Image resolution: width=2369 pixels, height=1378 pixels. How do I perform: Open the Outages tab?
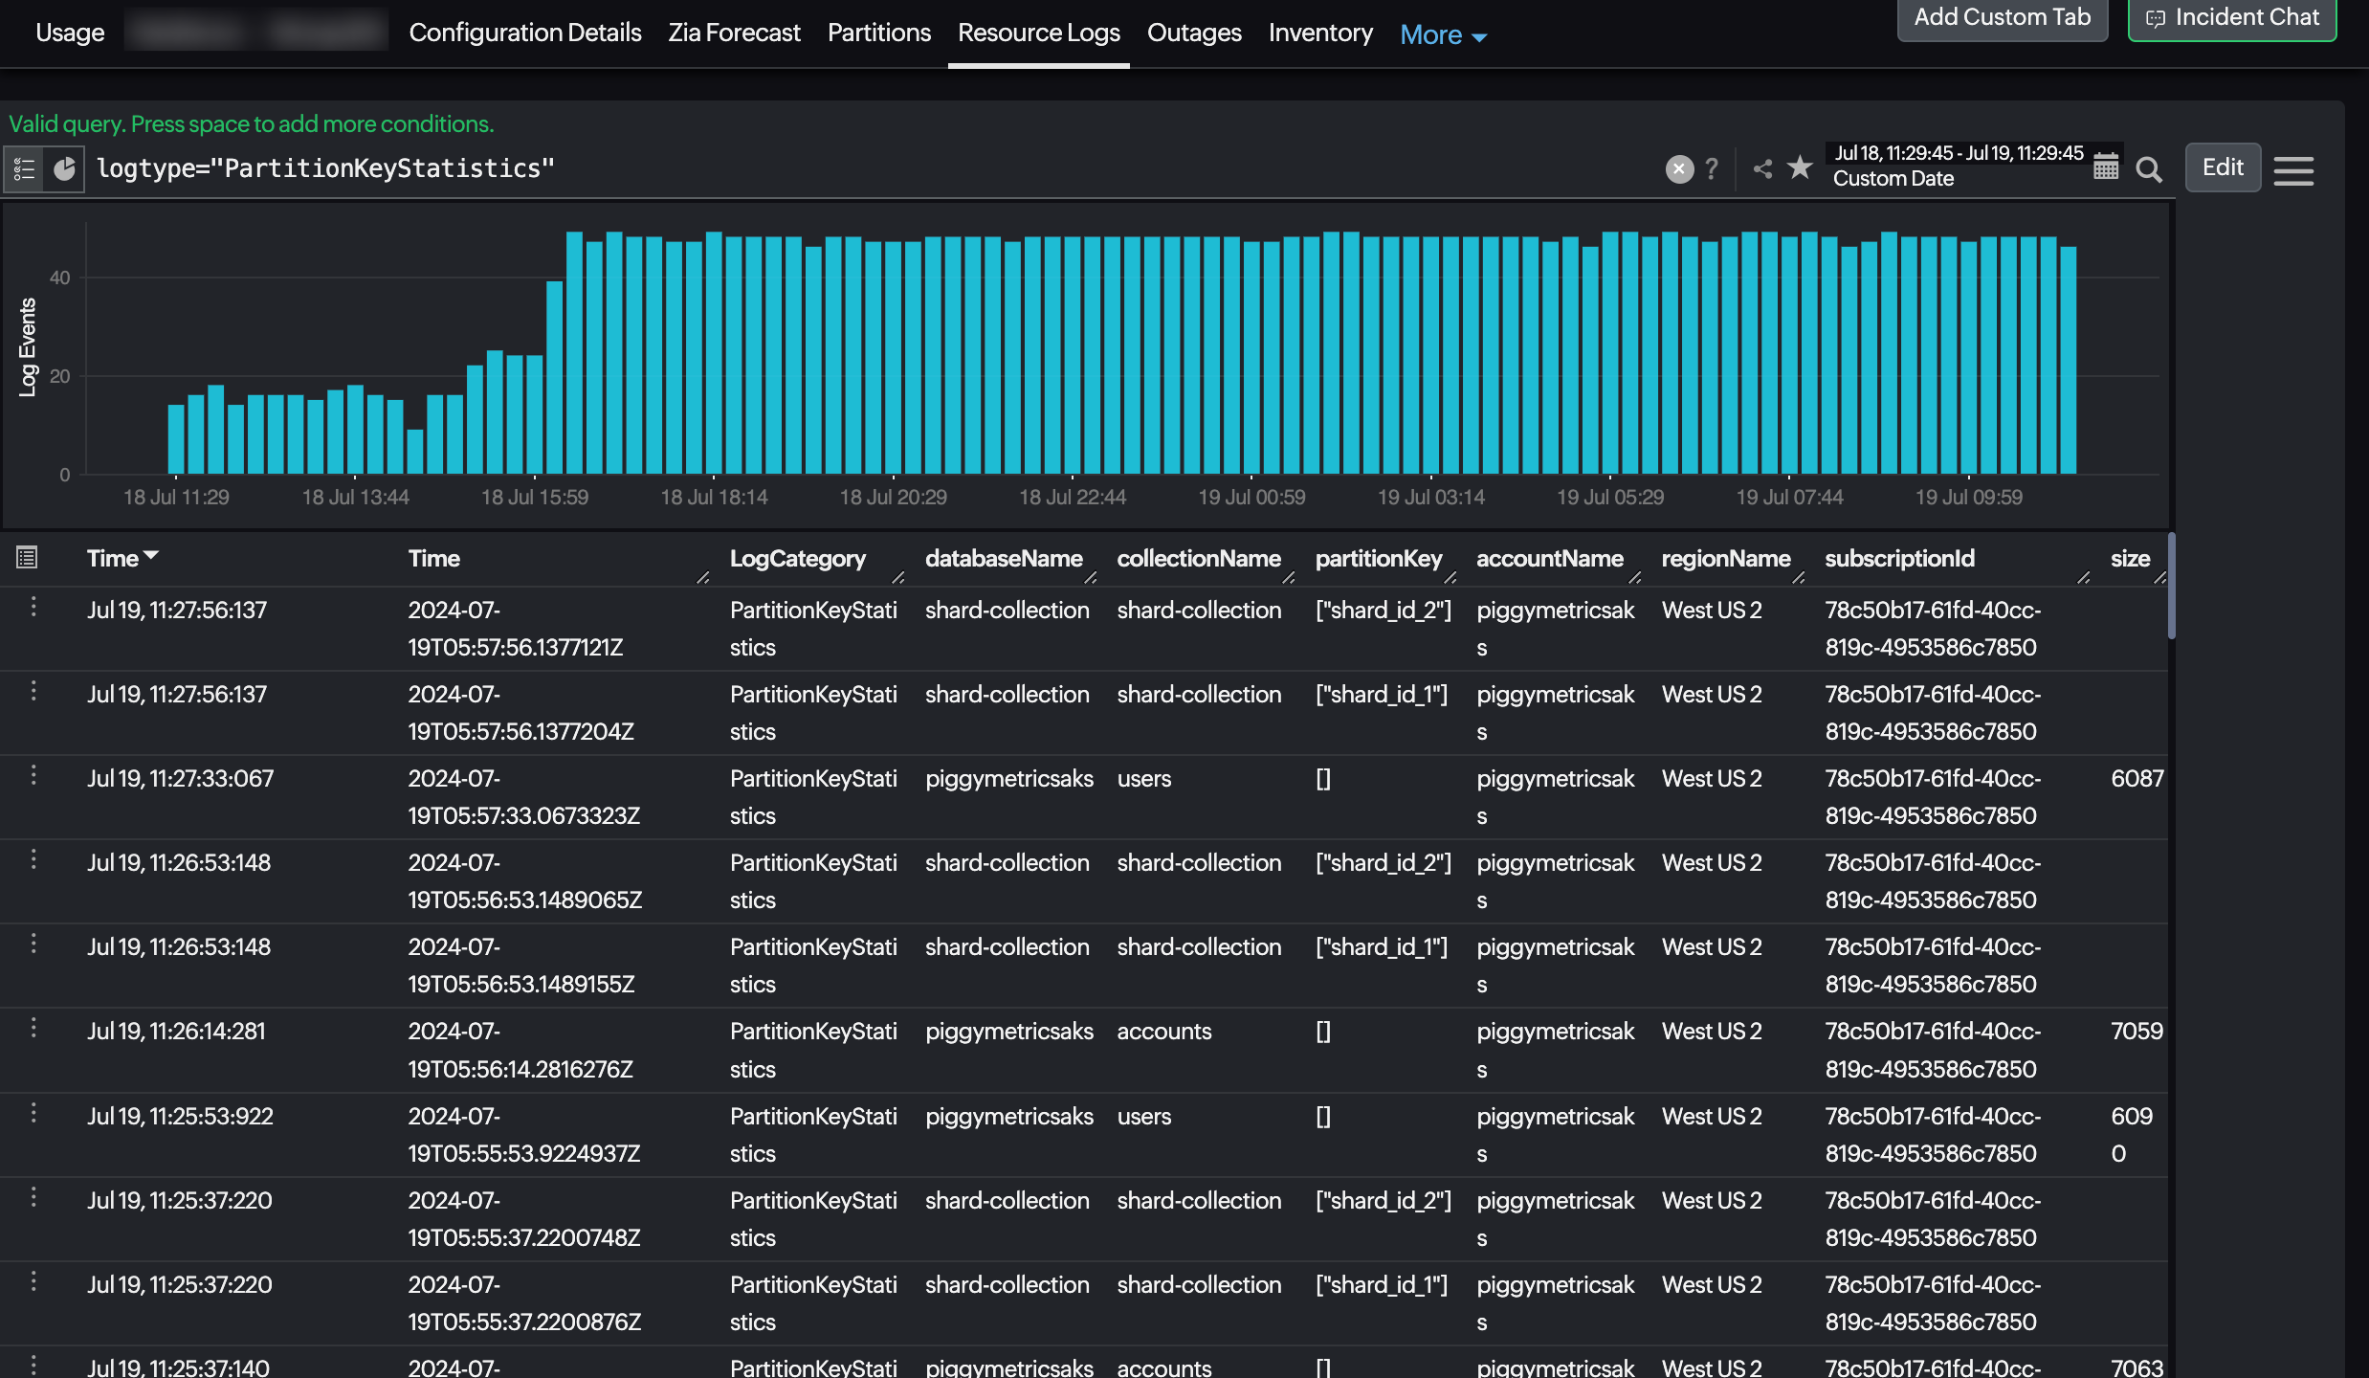tap(1193, 32)
